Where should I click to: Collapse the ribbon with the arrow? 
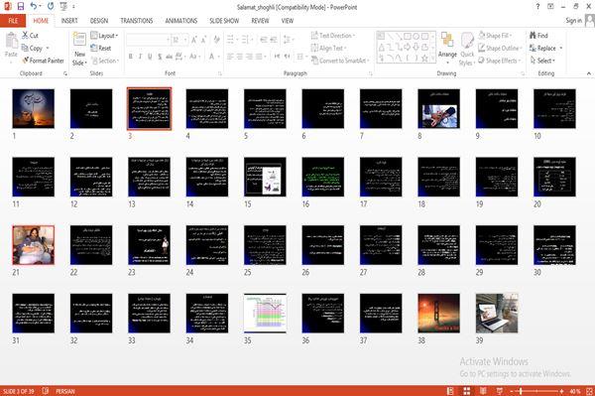[x=588, y=73]
